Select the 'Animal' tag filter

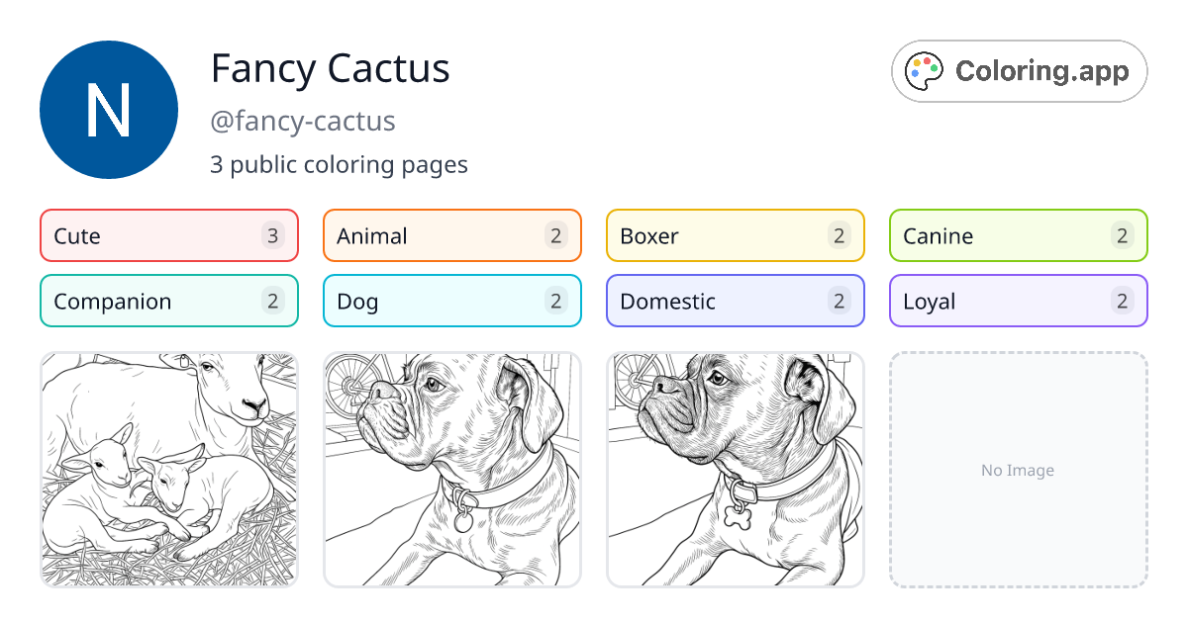pyautogui.click(x=451, y=235)
